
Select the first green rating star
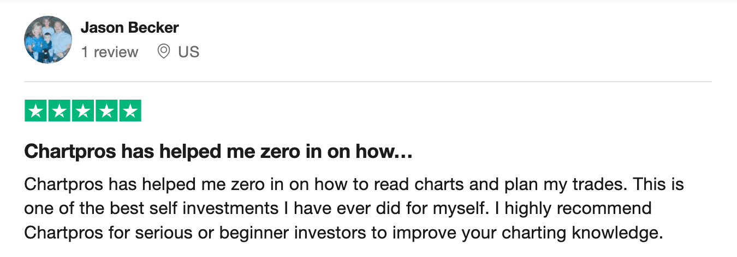(36, 111)
